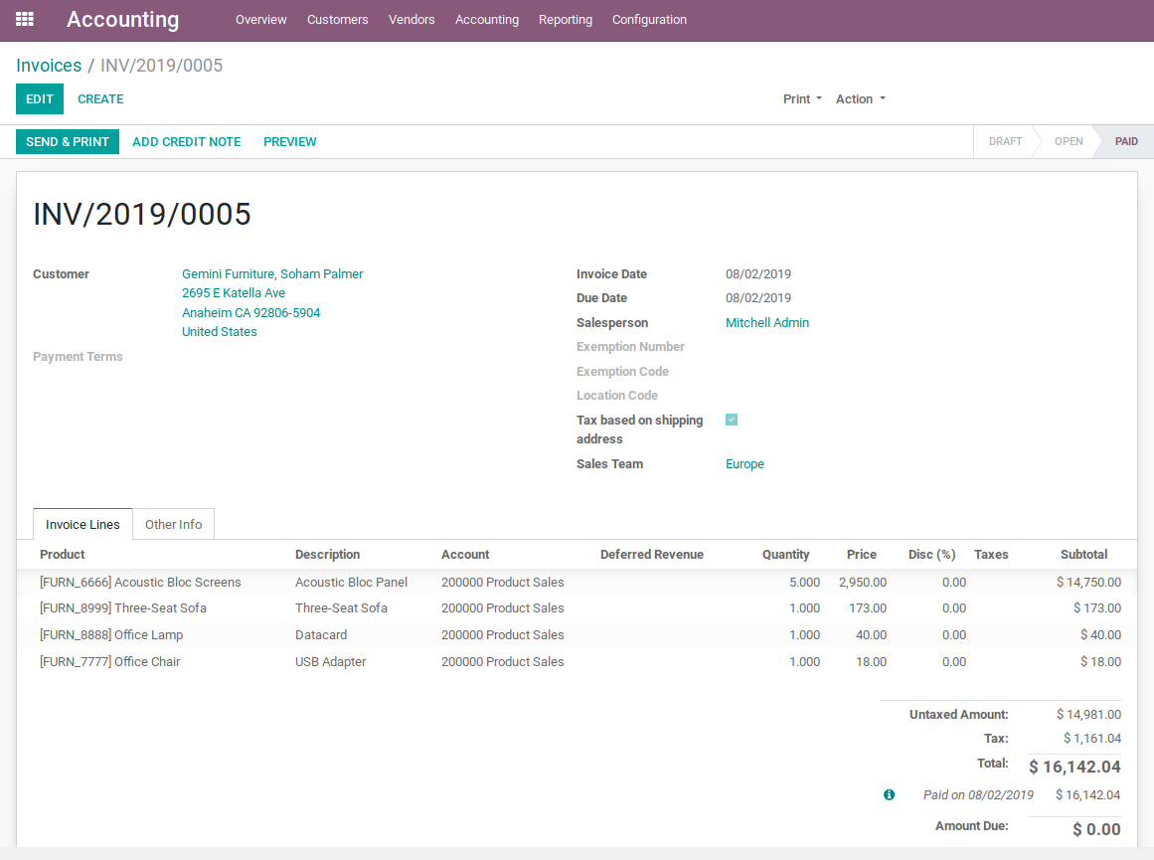Toggle Tax based on shipping address checkbox
The image size is (1154, 860).
[x=732, y=420]
